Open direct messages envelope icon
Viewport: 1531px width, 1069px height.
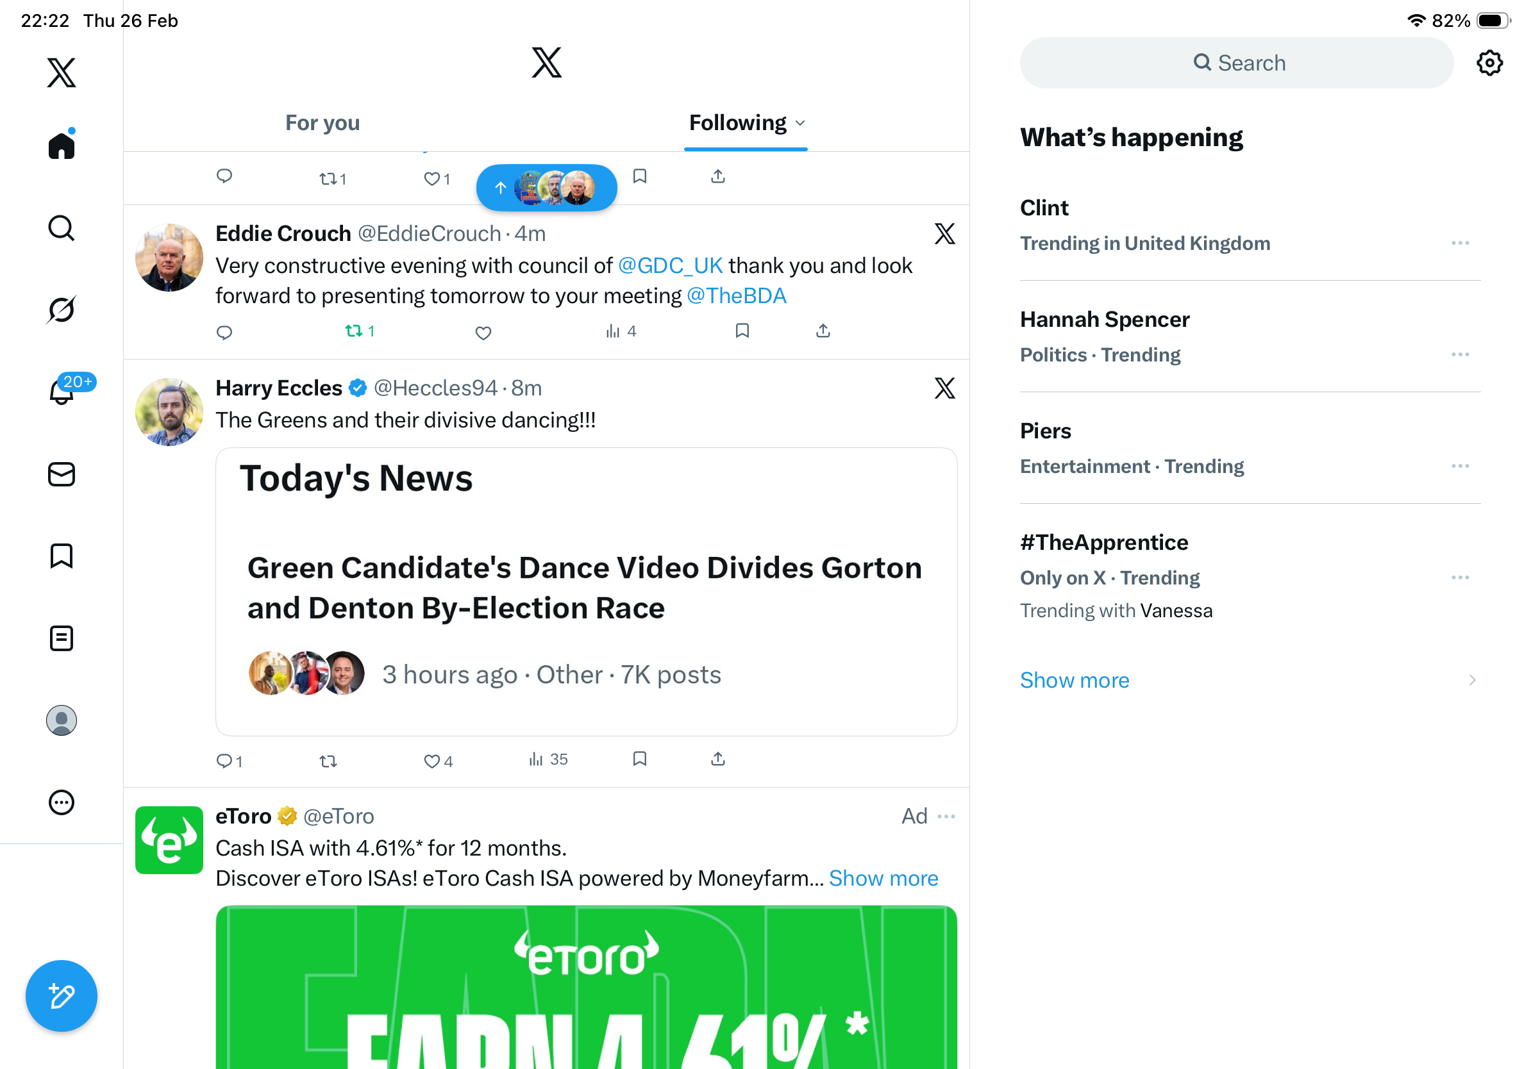point(62,474)
